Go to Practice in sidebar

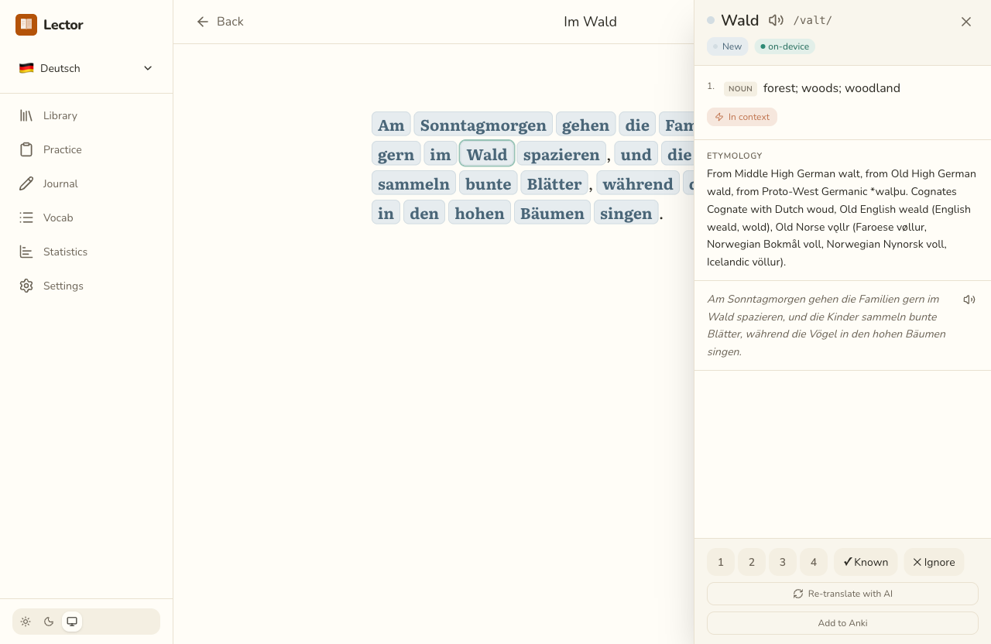click(x=86, y=149)
